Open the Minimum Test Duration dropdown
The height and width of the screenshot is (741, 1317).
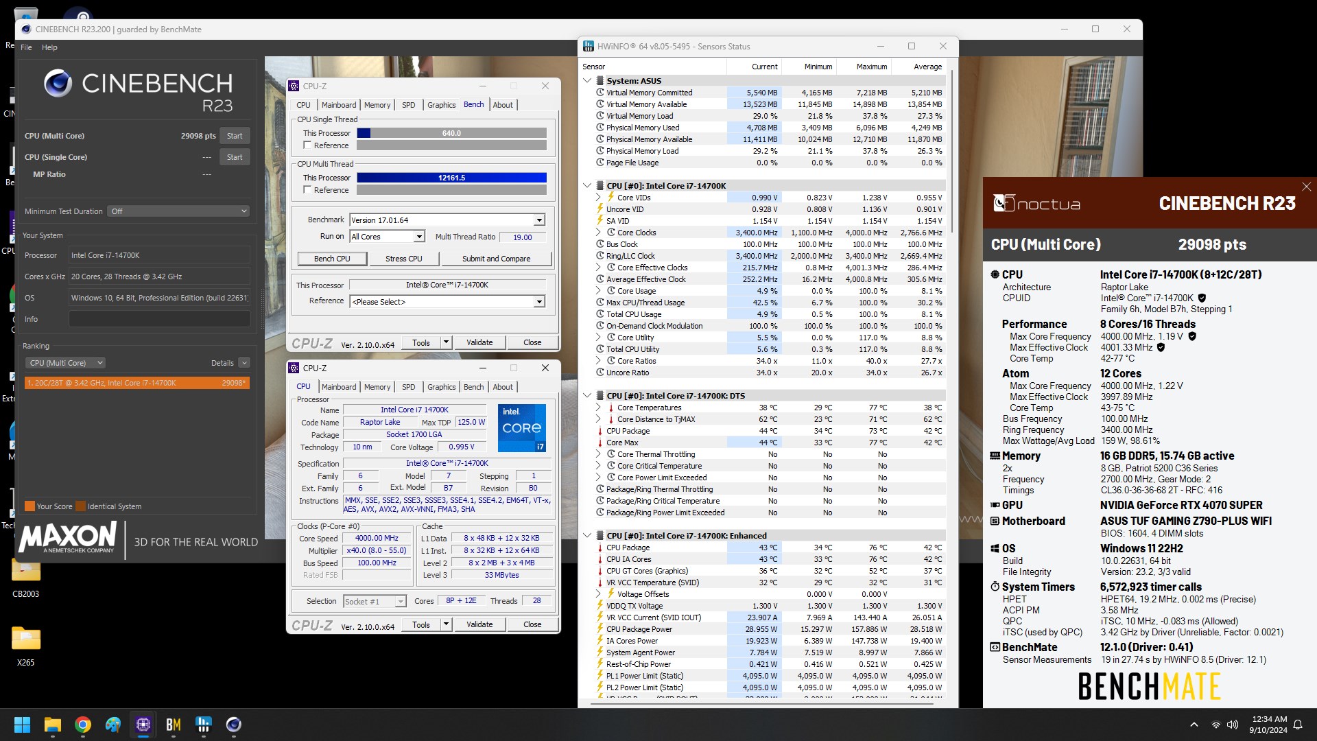(x=178, y=211)
